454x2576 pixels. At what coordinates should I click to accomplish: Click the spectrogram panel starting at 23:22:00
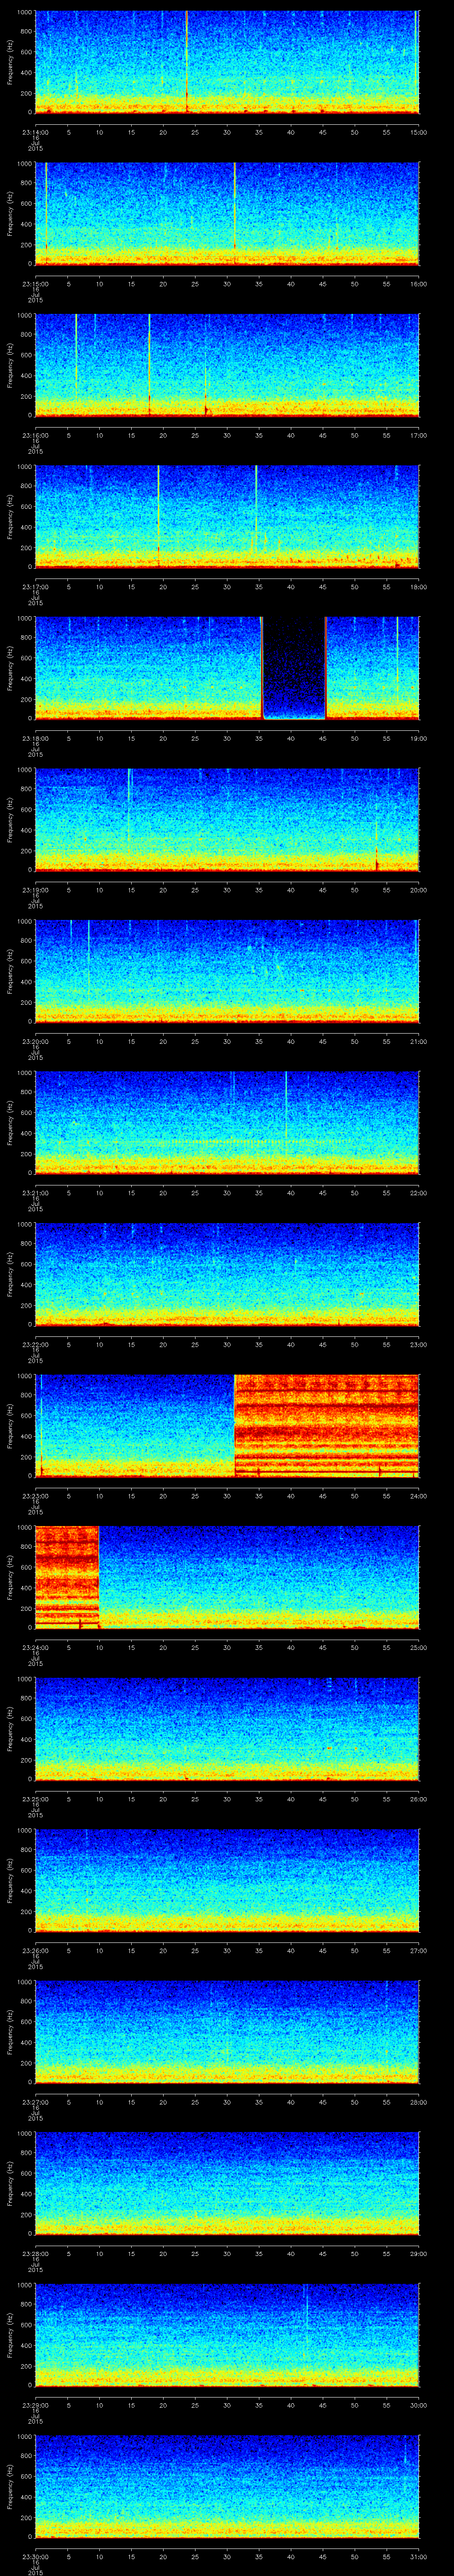tap(227, 1274)
